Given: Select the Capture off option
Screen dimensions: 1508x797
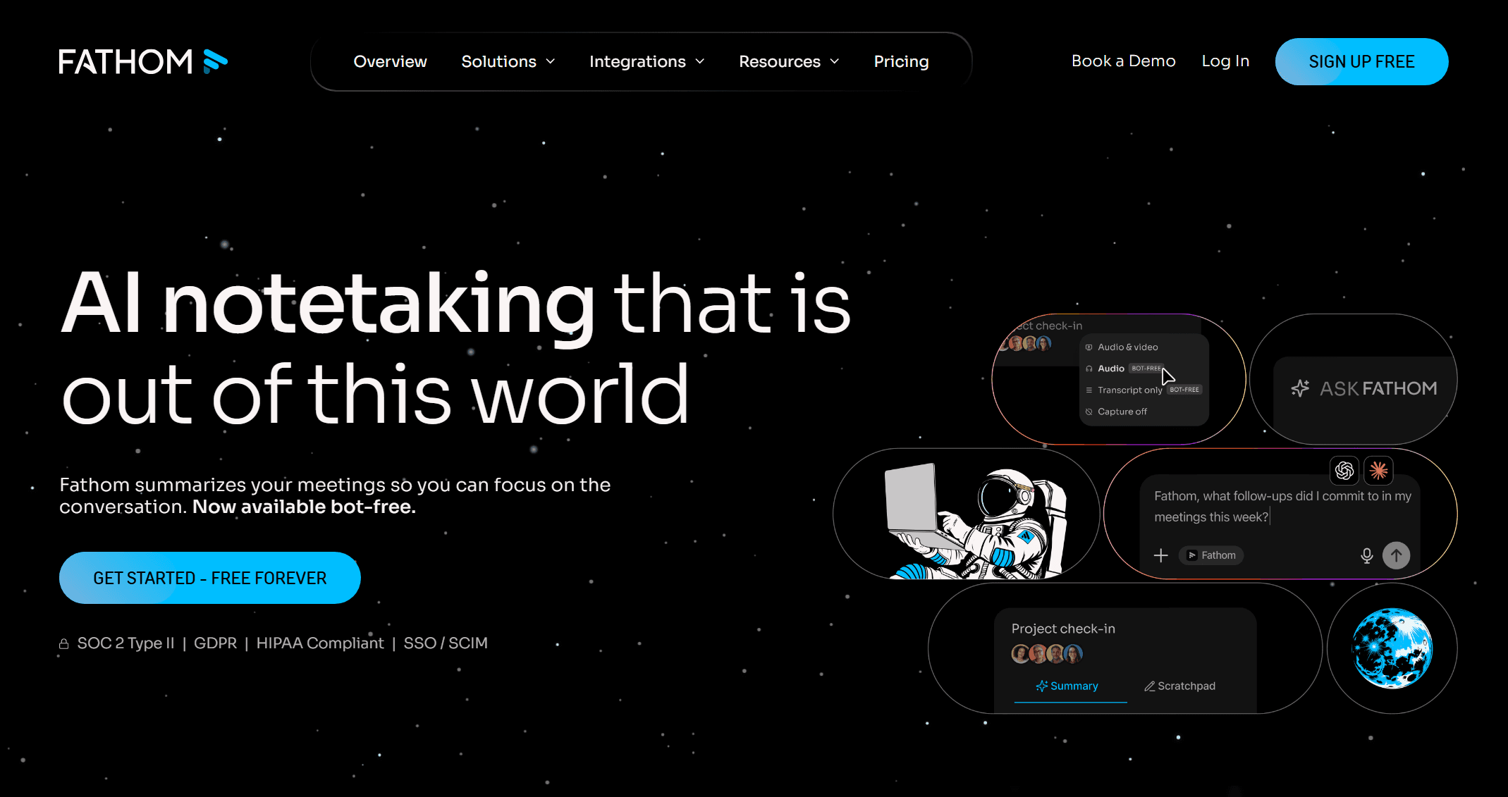Looking at the screenshot, I should tap(1122, 412).
